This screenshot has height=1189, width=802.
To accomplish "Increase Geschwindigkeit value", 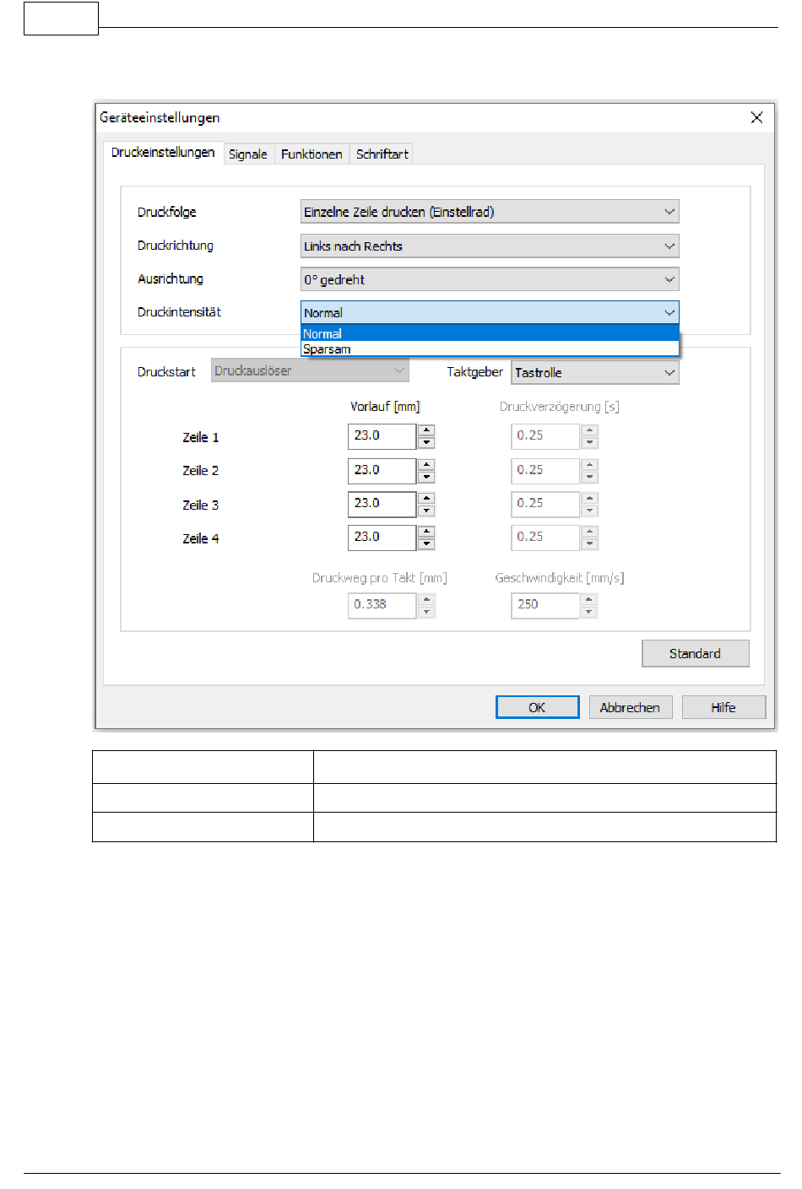I will 589,599.
